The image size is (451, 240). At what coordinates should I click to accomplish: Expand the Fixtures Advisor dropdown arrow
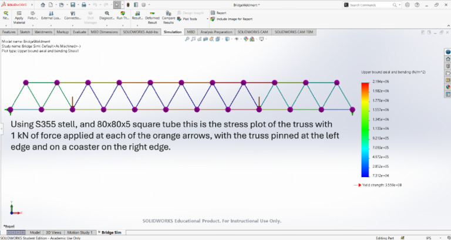tap(33, 26)
